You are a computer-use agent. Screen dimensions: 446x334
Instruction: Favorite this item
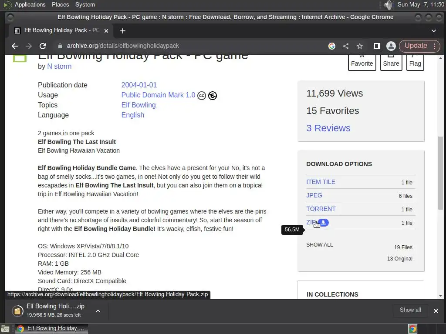[x=362, y=62]
